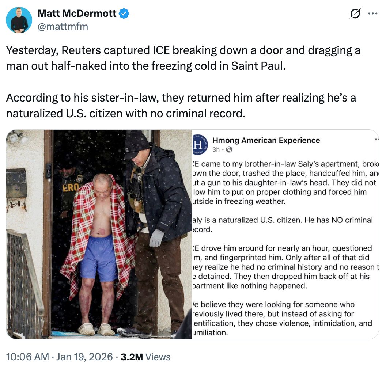Click the Matt McDermott display name

(77, 14)
